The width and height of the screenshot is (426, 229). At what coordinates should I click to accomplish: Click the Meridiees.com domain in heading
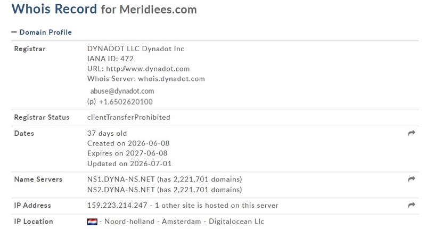point(158,10)
